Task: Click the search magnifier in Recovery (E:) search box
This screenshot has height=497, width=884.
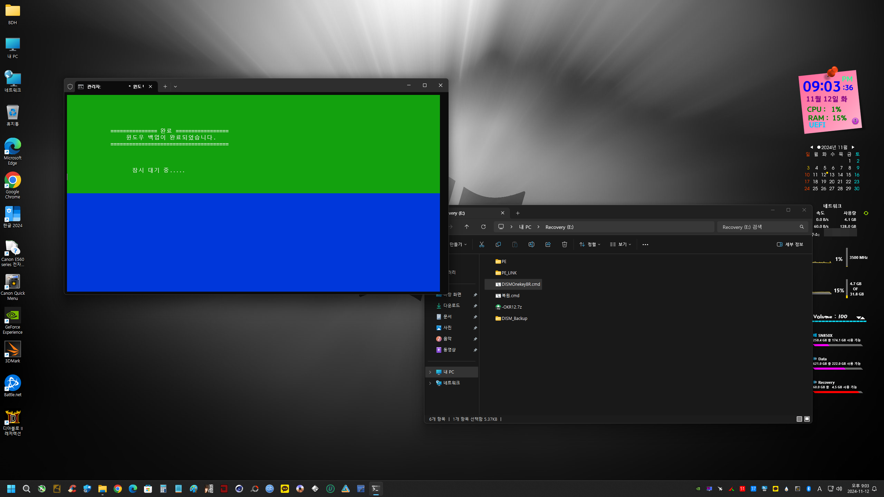Action: [801, 227]
